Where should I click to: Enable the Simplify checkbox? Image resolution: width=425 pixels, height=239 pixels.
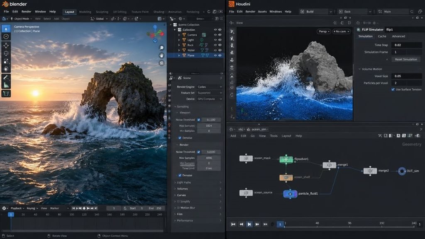[178, 201]
